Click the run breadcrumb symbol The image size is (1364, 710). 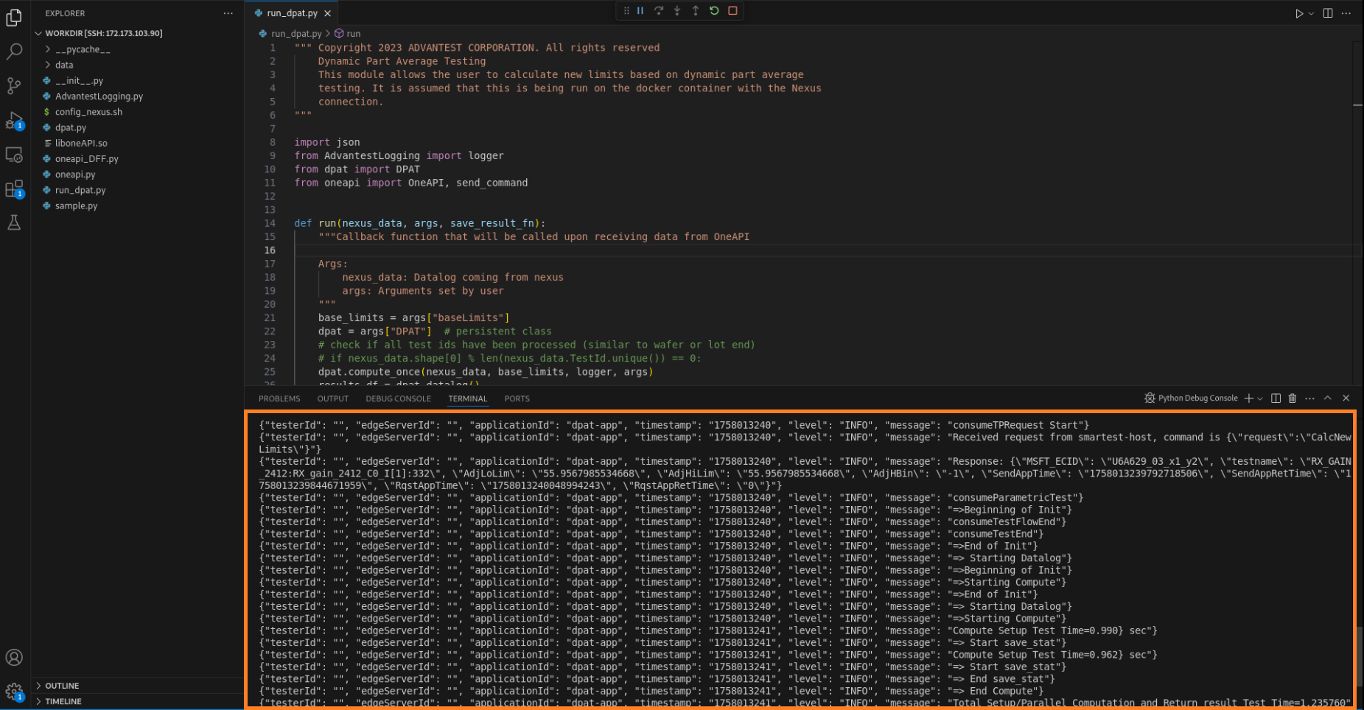pos(353,34)
